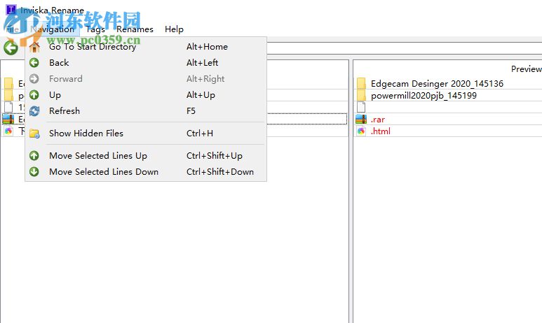The width and height of the screenshot is (542, 323).
Task: Click the folder icon beside Show Hidden Files
Action: [x=34, y=134]
